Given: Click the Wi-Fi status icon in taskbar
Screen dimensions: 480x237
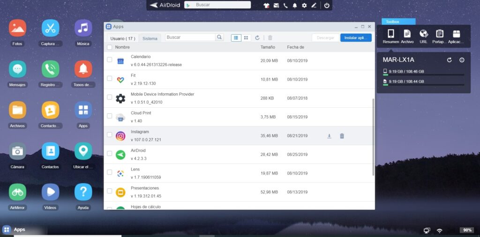Looking at the screenshot, I should coord(440,230).
